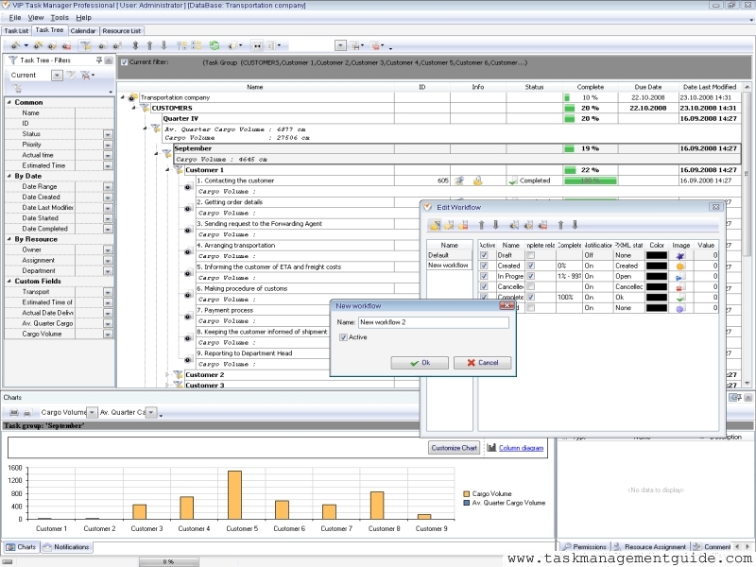Expand the Customer 2 tree node
756x567 pixels.
167,374
